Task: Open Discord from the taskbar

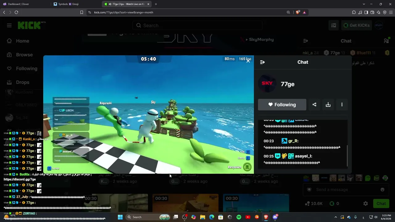Action: pos(275,217)
